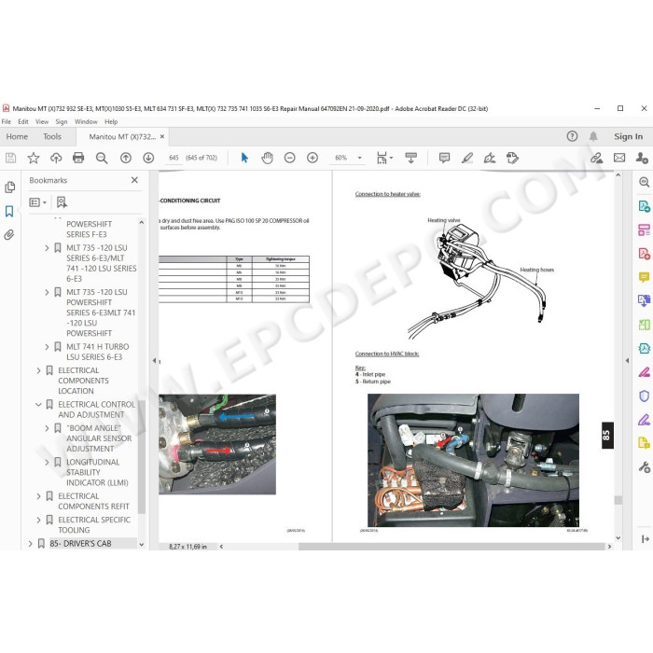Expand BOOM ANGLE sensor adjustment bookmark

(x=47, y=428)
